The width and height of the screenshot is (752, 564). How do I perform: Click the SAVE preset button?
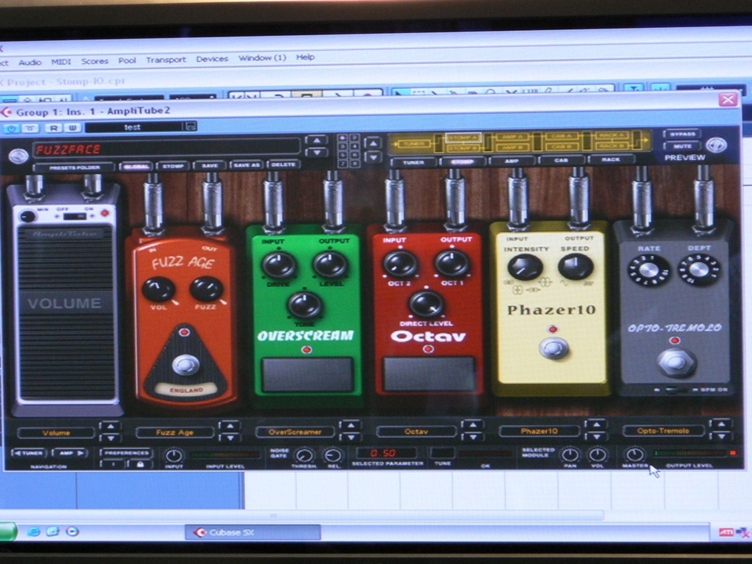pos(210,165)
